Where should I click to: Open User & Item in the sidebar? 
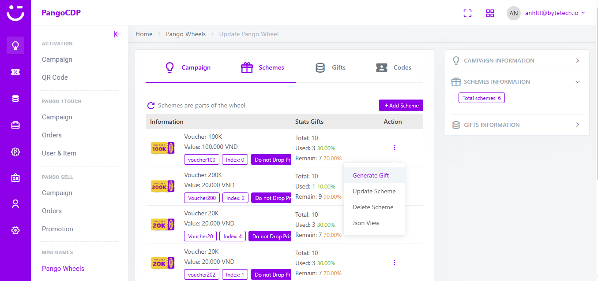(x=59, y=153)
